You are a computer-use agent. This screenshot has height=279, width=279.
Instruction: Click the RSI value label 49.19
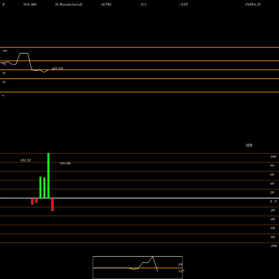tap(57, 69)
